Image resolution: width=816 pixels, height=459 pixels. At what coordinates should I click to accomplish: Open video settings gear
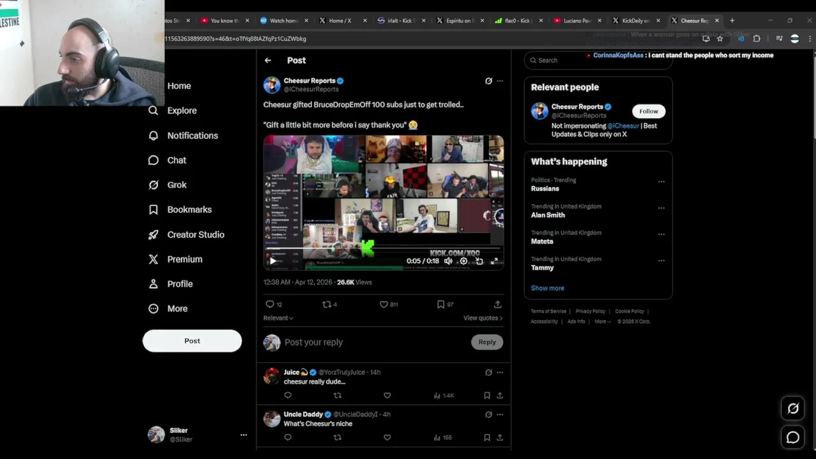463,261
